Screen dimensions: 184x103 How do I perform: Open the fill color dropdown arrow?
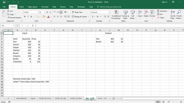46,17
